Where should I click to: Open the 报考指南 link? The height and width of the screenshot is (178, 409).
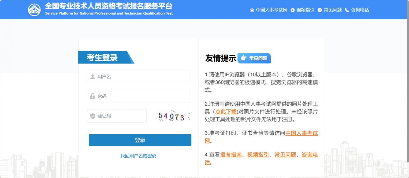click(x=231, y=155)
